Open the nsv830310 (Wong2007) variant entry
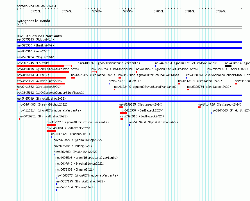250x201 pixels. [x=34, y=51]
